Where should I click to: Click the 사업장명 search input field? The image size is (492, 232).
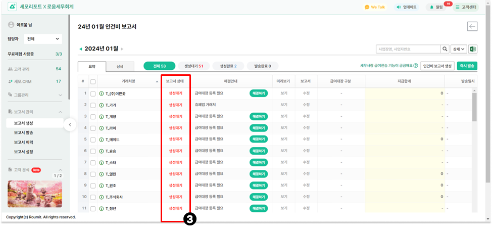tap(408, 49)
